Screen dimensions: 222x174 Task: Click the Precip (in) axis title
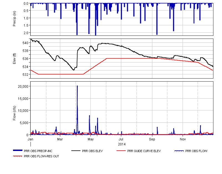pos(14,19)
